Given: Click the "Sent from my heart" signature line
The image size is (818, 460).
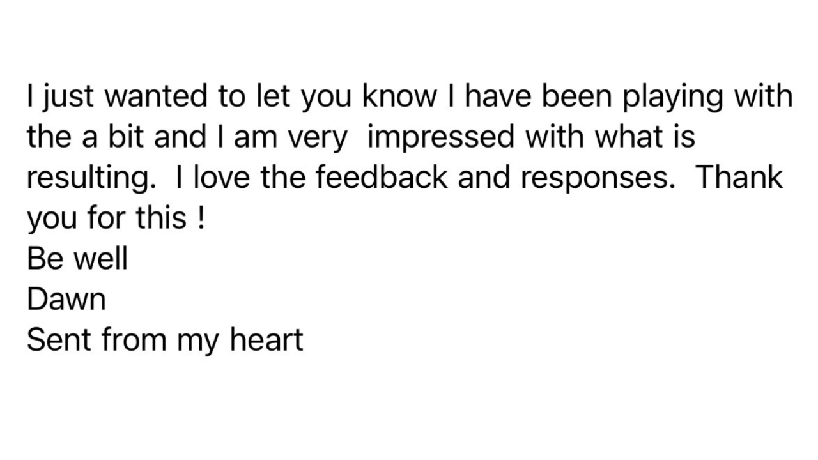Looking at the screenshot, I should tap(165, 341).
